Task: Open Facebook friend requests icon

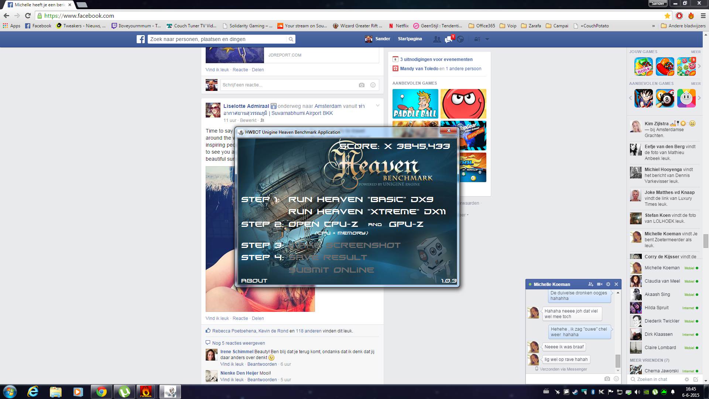Action: click(x=437, y=39)
